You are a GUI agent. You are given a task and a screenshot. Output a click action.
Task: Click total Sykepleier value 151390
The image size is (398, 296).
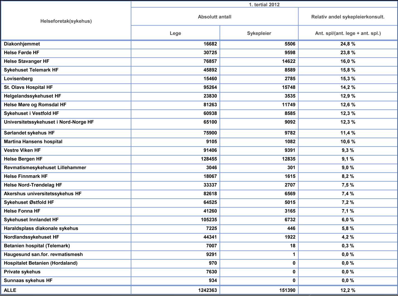tap(287, 290)
